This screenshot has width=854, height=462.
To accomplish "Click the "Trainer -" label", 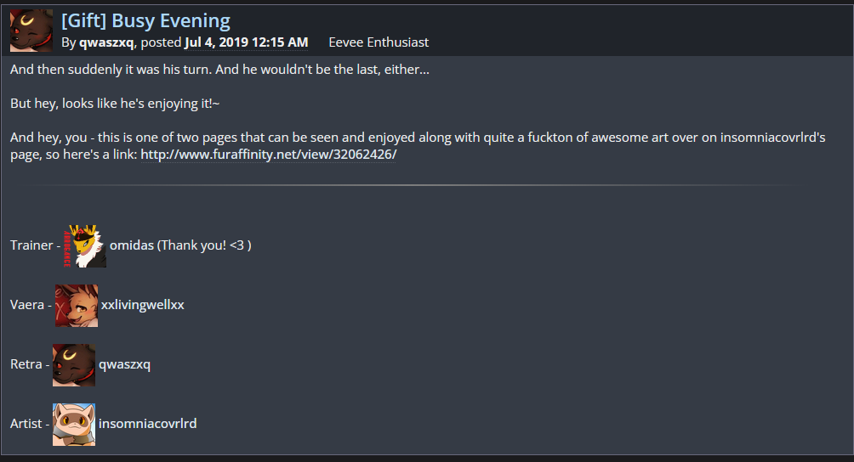I will click(x=34, y=245).
